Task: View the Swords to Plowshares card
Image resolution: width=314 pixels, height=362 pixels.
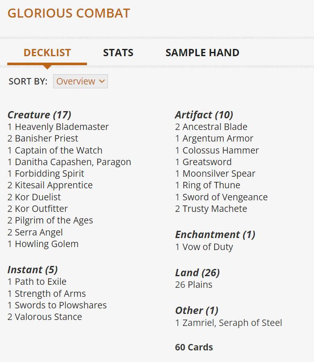Action: tap(60, 305)
